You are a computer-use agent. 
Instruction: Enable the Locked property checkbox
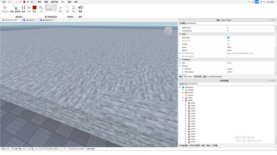[x=228, y=44]
